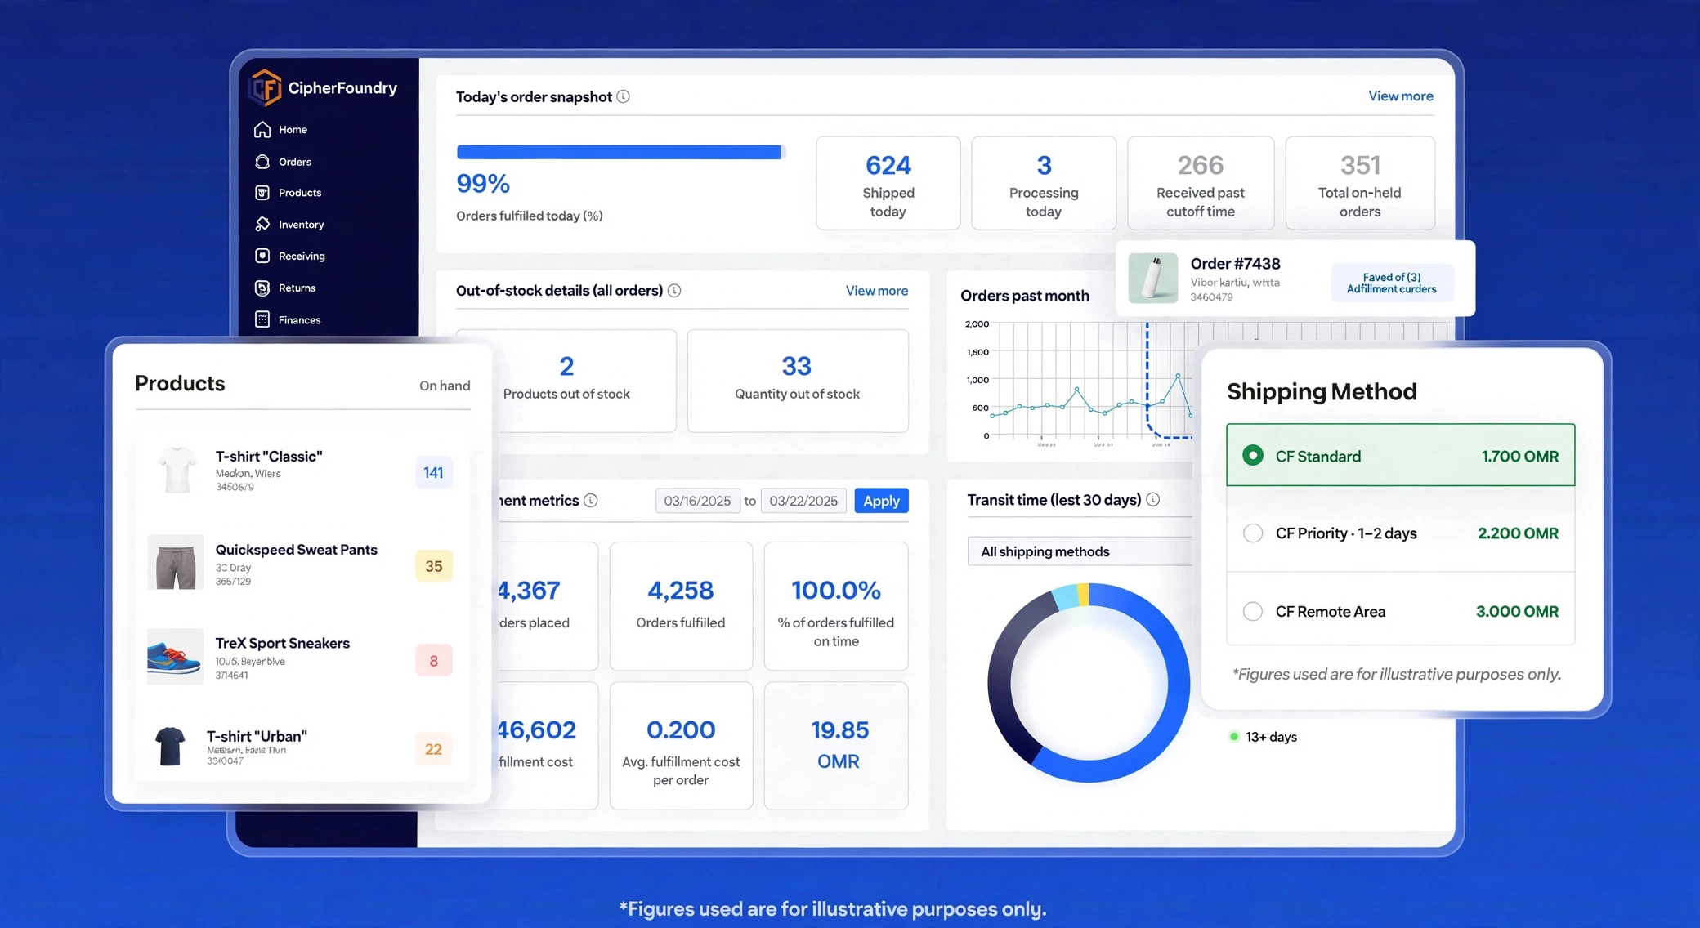Select the Returns sidebar icon

[262, 288]
